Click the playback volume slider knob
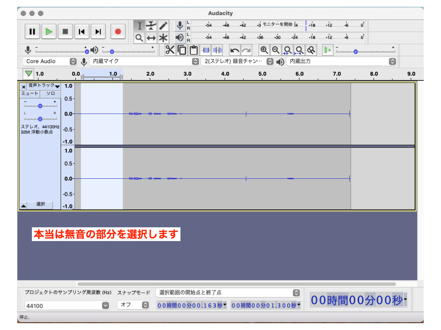The image size is (441, 330). point(112,52)
